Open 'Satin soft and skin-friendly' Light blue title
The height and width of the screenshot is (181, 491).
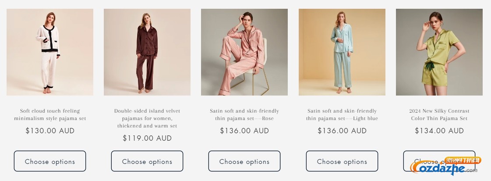(342, 115)
